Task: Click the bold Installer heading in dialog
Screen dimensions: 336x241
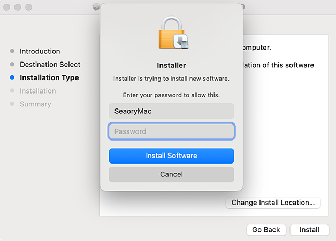Action: pos(171,65)
